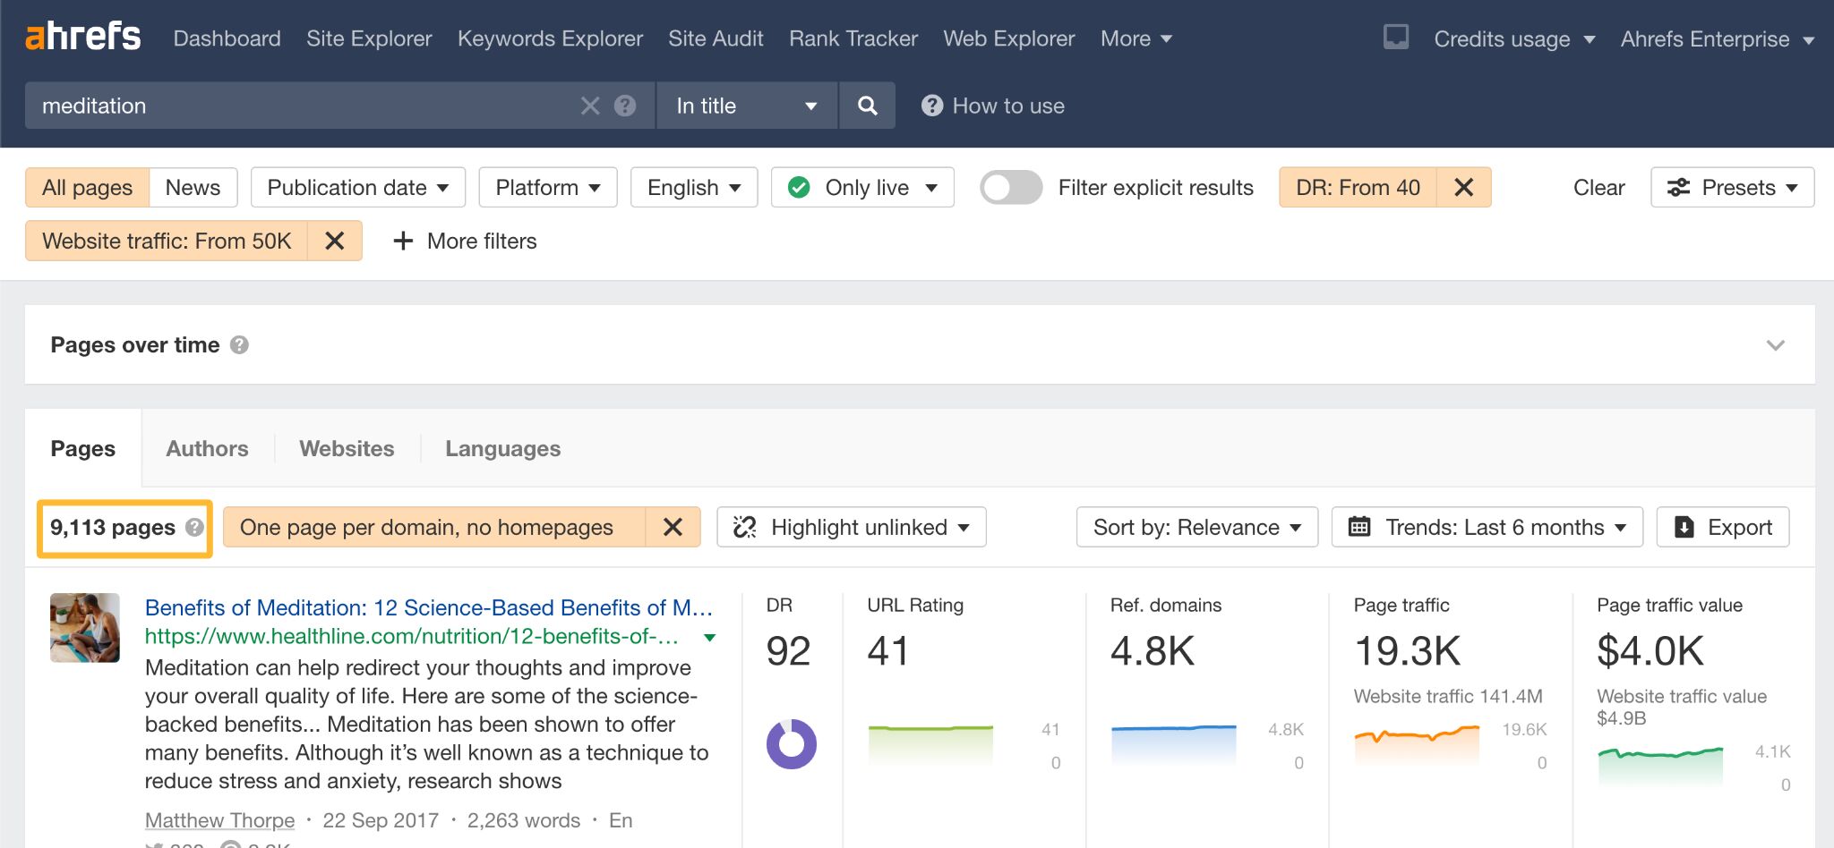Screen dimensions: 1834x848
Task: Click the ahrefs logo
Action: [x=82, y=37]
